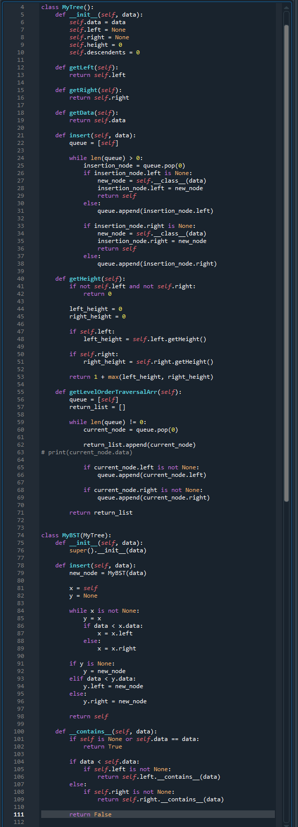The width and height of the screenshot is (298, 827).
Task: Click the highlighted 'return False' line
Action: point(158,814)
